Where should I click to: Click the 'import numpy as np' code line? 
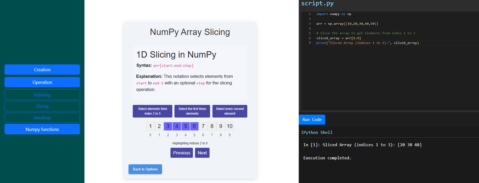point(334,14)
